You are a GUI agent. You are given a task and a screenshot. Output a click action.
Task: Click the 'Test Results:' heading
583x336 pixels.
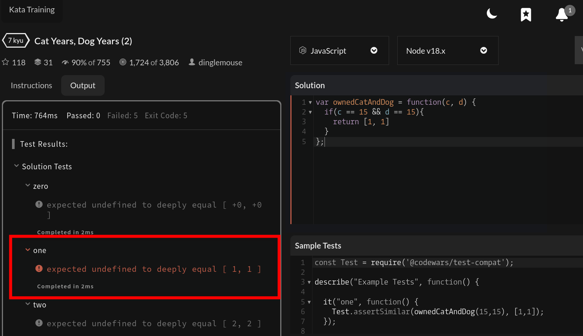coord(44,144)
